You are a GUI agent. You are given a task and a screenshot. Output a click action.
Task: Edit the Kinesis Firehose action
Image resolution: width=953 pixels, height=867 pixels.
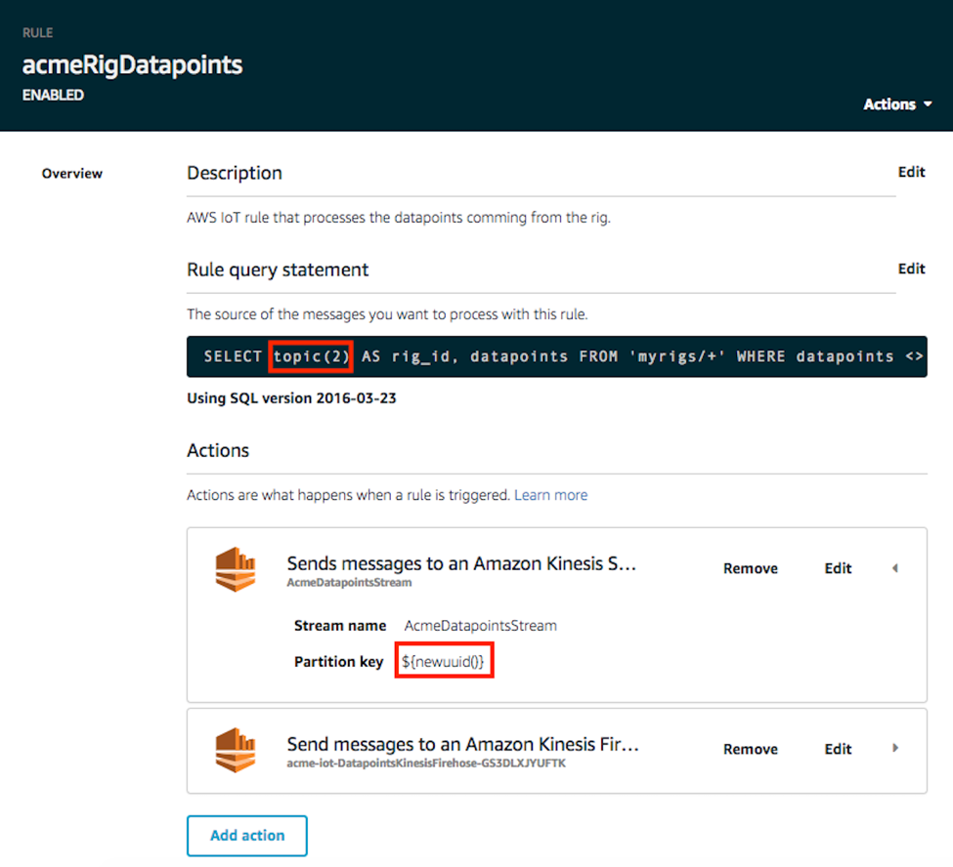click(x=838, y=749)
